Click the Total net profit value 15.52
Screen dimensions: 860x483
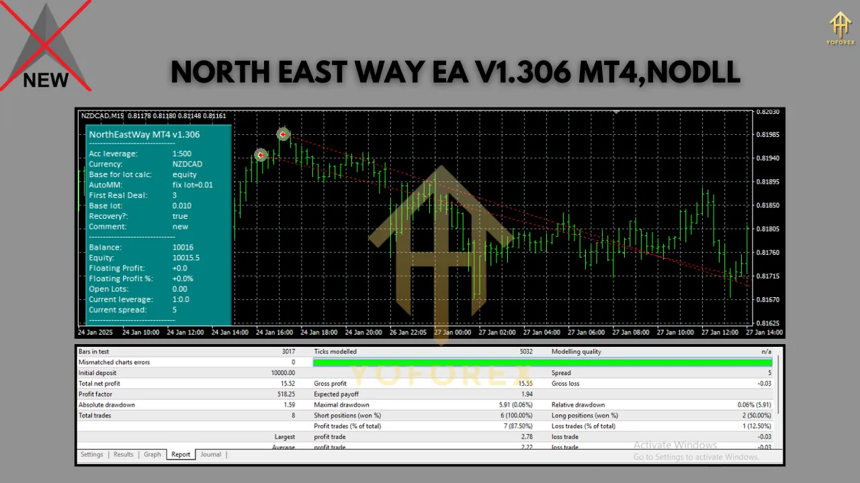click(x=288, y=384)
